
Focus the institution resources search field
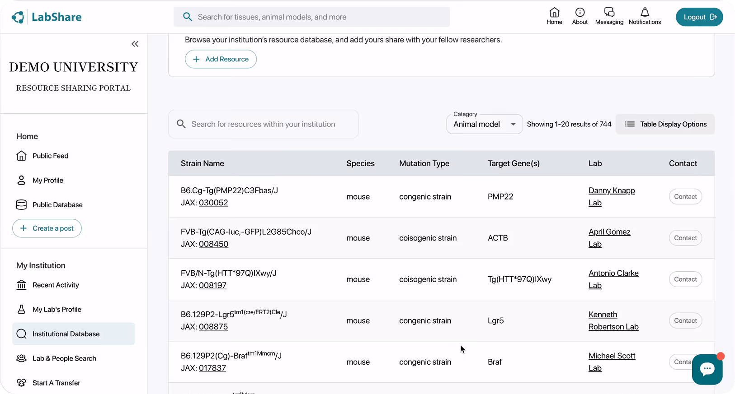263,124
